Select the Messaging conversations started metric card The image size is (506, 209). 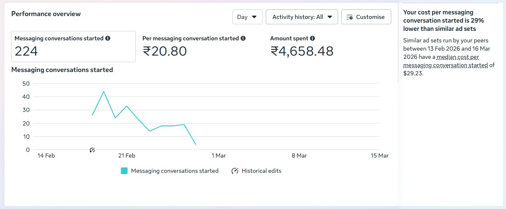click(x=73, y=46)
